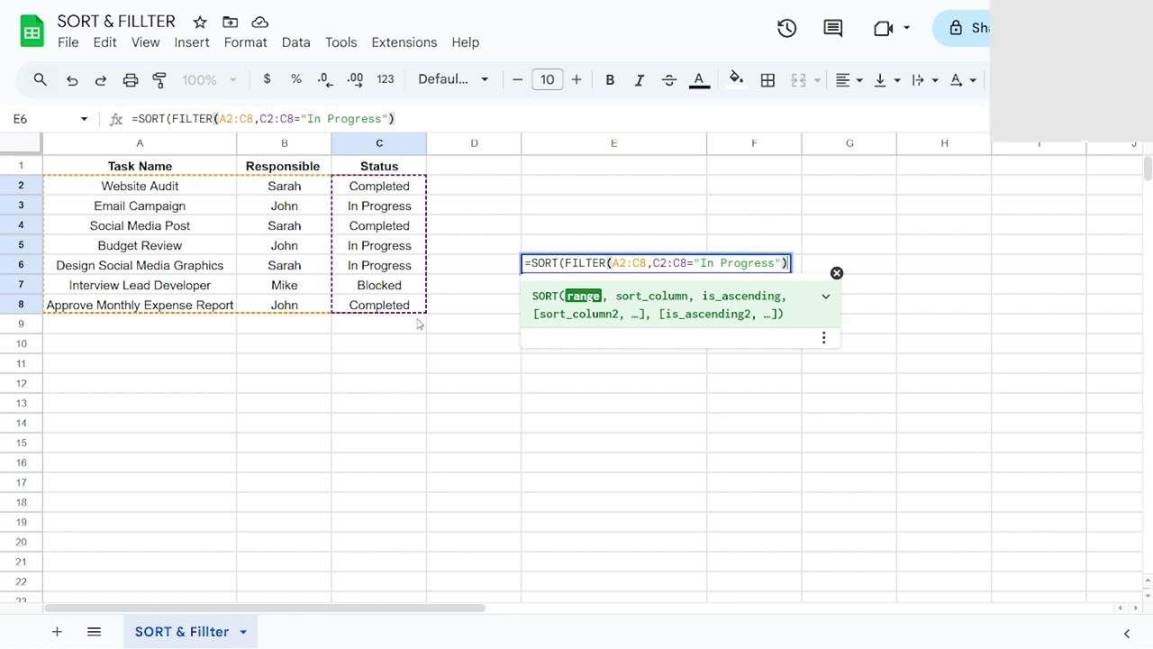Viewport: 1153px width, 649px height.
Task: Open the Insert menu
Action: tap(192, 42)
